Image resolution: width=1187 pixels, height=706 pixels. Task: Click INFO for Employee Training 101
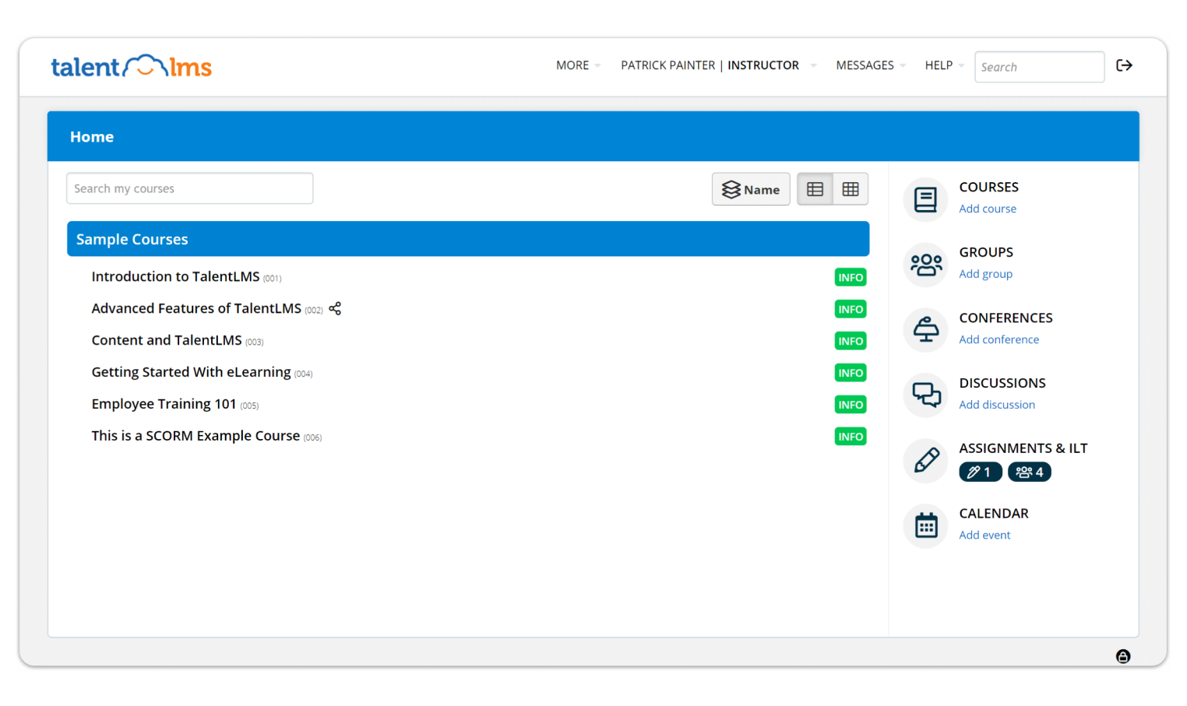click(851, 405)
